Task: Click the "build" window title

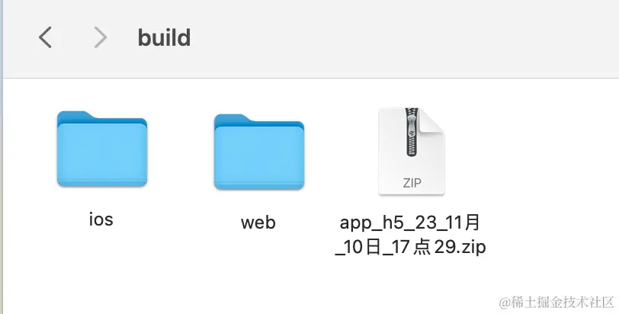Action: tap(164, 37)
